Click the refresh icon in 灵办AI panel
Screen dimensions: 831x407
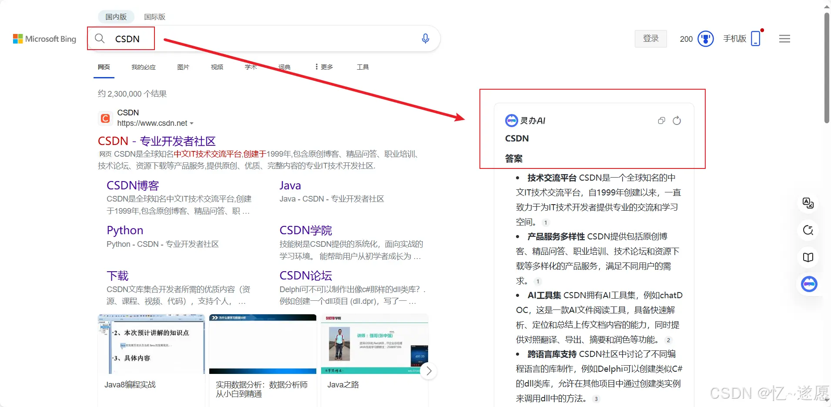(677, 121)
